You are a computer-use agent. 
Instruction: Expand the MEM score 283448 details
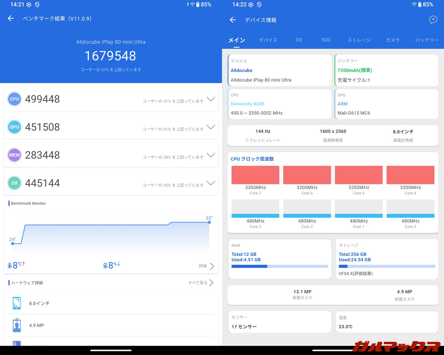[211, 155]
